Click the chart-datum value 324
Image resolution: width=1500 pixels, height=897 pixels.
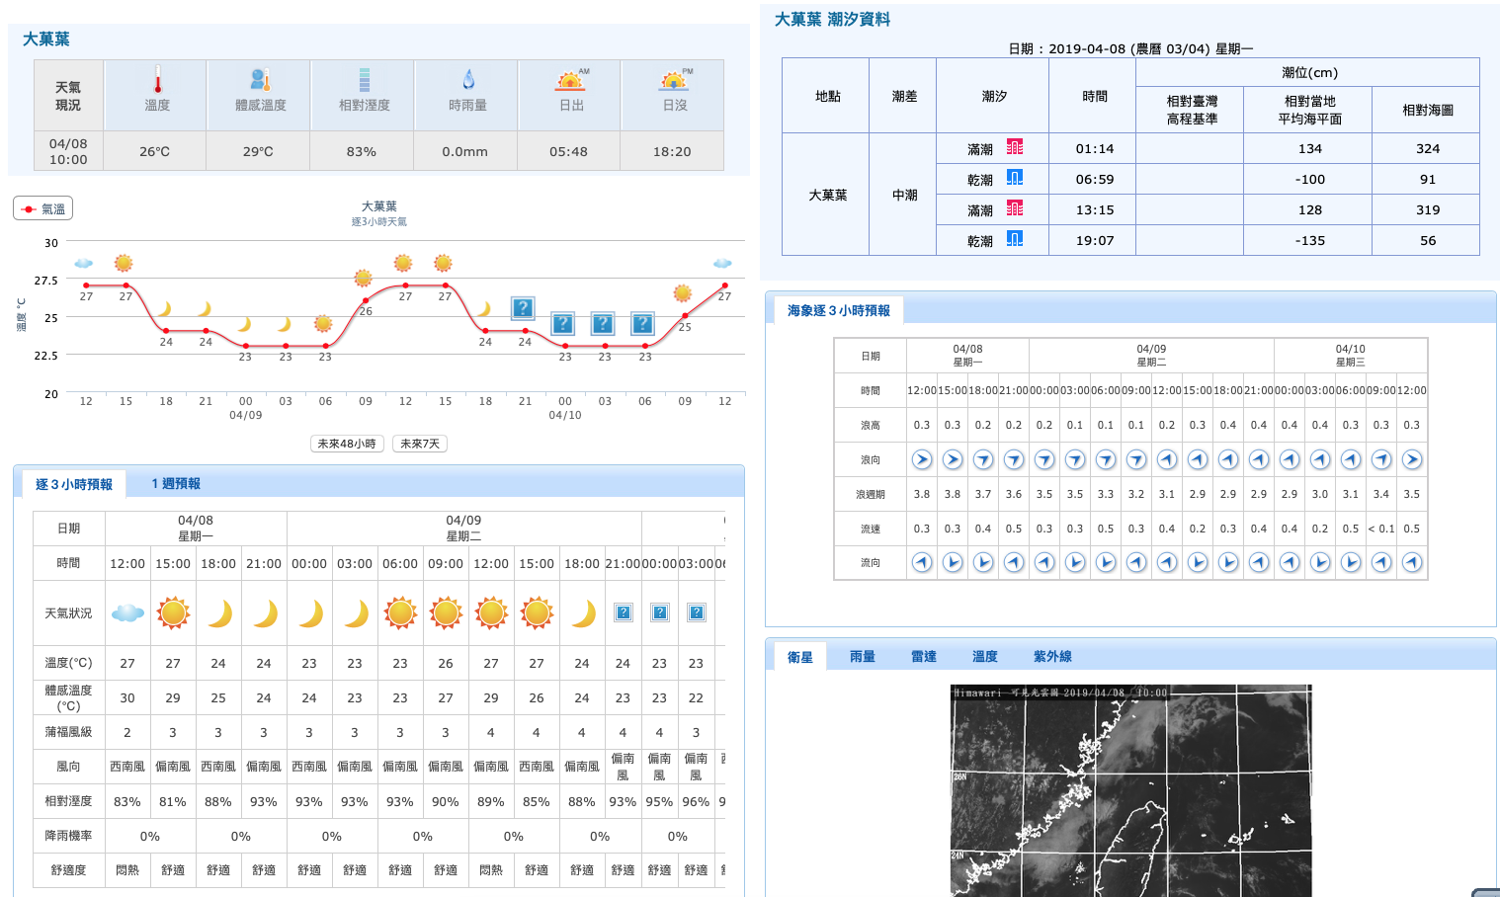[1428, 148]
